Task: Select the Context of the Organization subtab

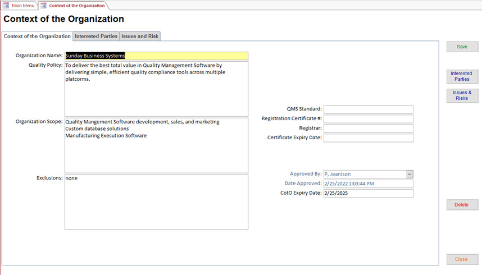Action: pyautogui.click(x=37, y=36)
